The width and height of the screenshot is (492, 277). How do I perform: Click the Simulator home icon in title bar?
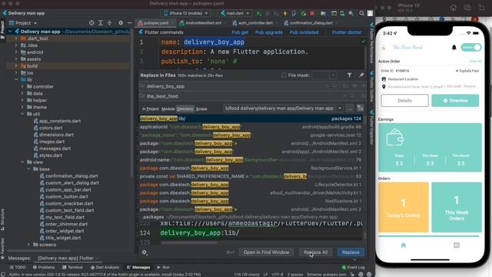(x=453, y=8)
